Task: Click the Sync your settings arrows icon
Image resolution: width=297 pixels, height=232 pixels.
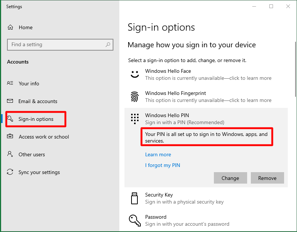Action: click(x=10, y=172)
